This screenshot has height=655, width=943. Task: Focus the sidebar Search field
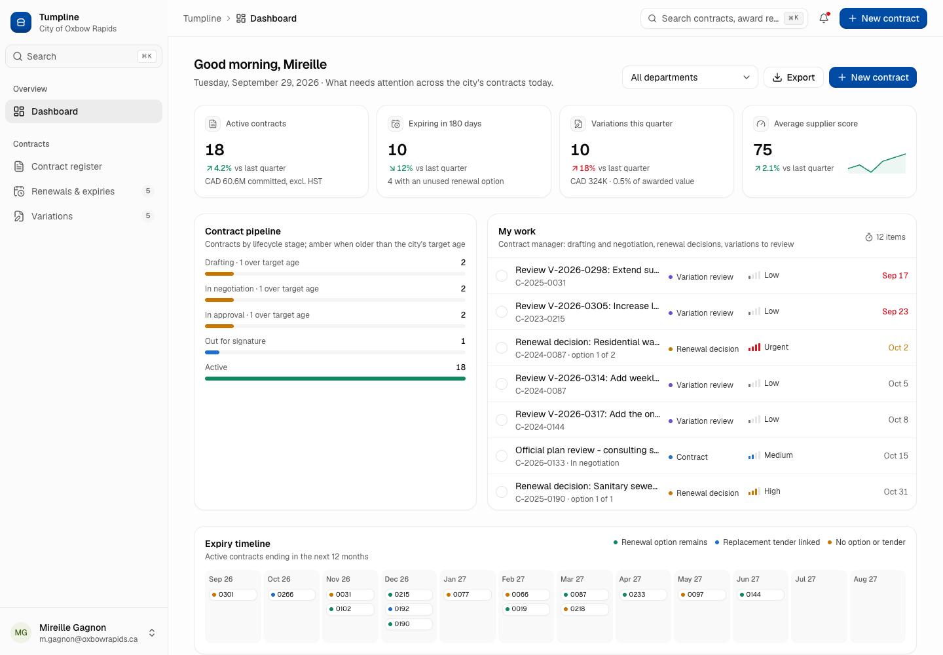coord(84,56)
